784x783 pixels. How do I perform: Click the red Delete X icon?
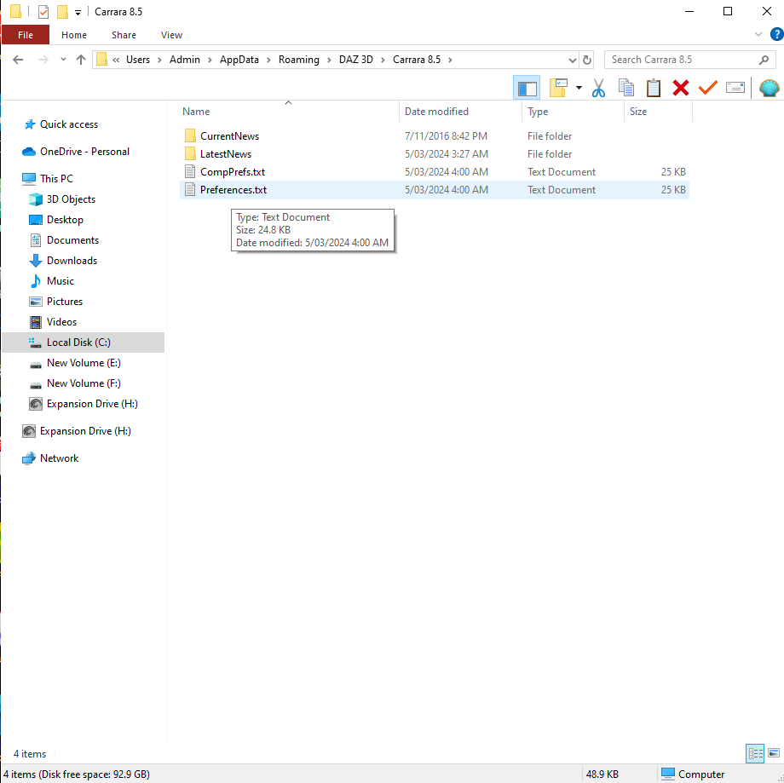click(x=681, y=88)
